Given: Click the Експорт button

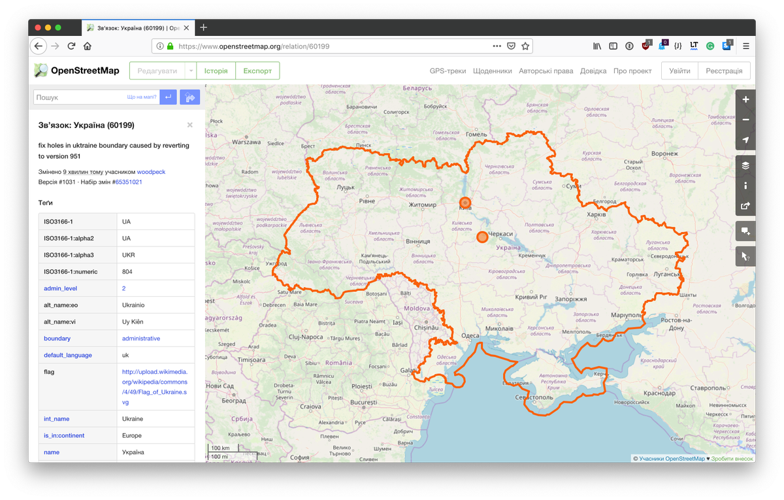Looking at the screenshot, I should 257,70.
